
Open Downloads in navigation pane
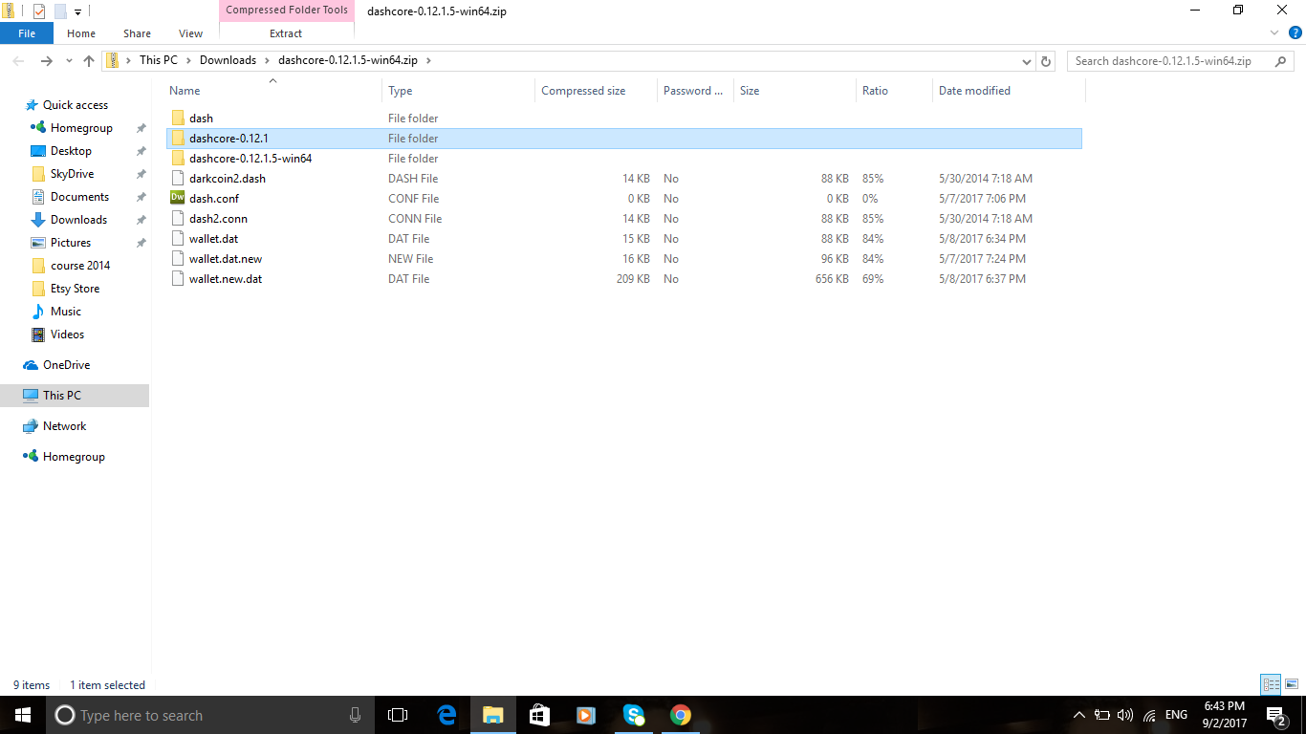[78, 220]
